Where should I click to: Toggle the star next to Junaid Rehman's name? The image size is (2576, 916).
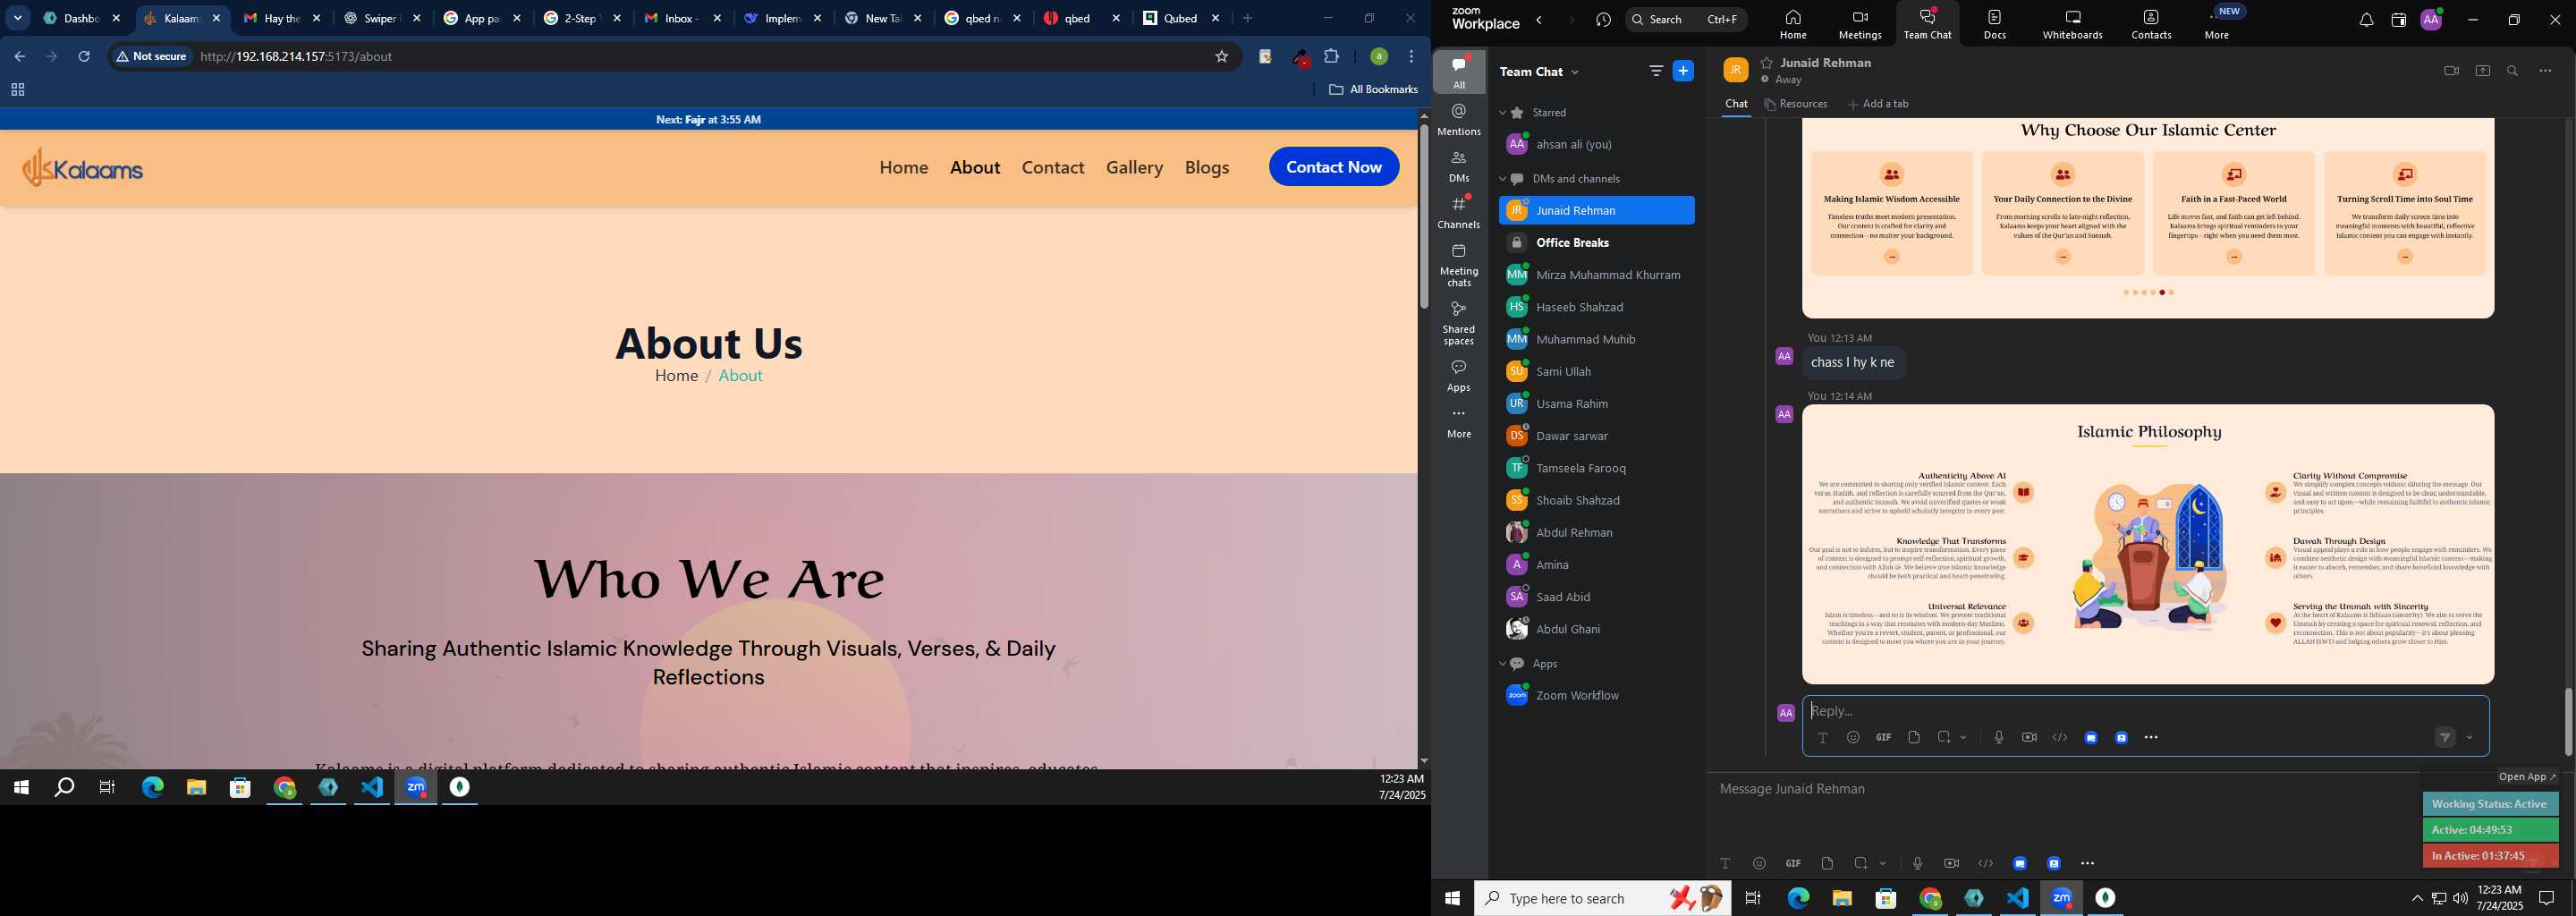pos(1767,62)
